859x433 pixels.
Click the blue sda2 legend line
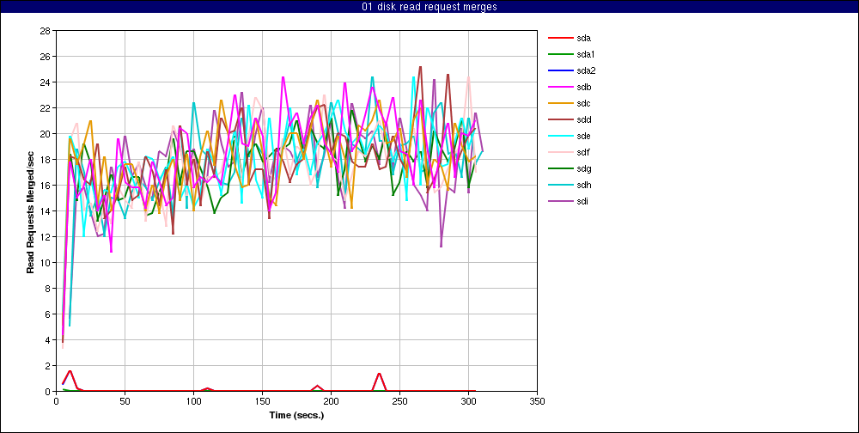point(559,70)
